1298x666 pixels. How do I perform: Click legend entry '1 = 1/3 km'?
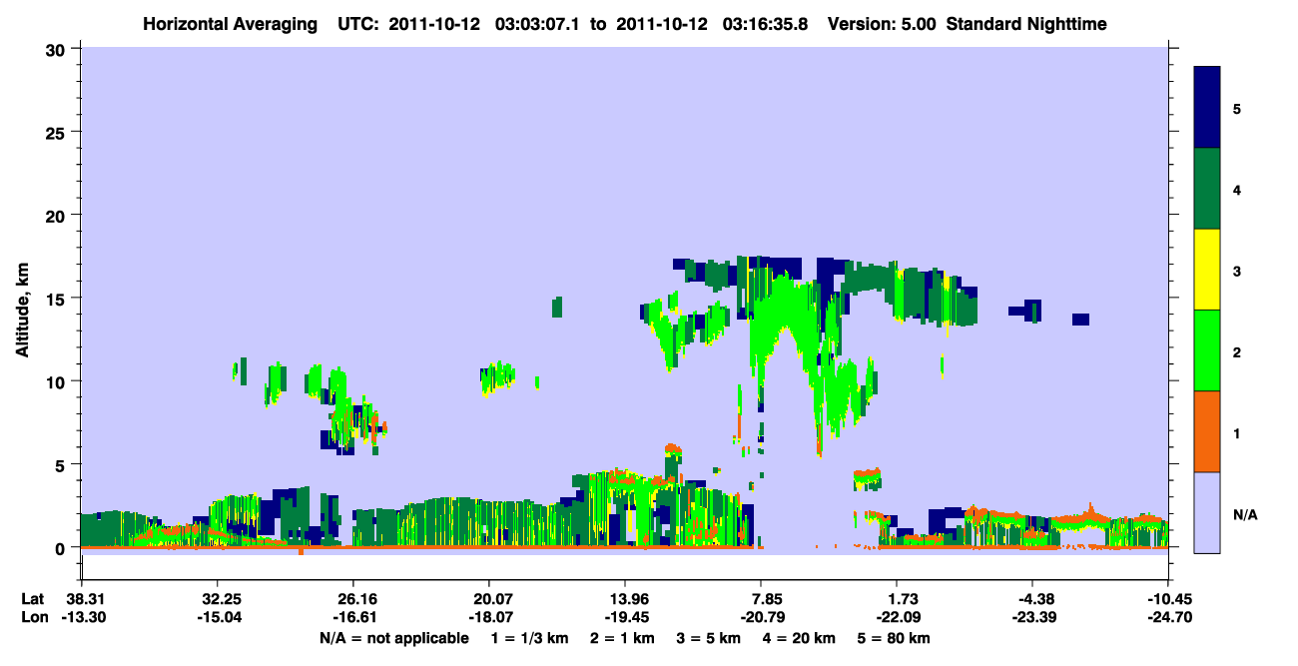click(532, 638)
